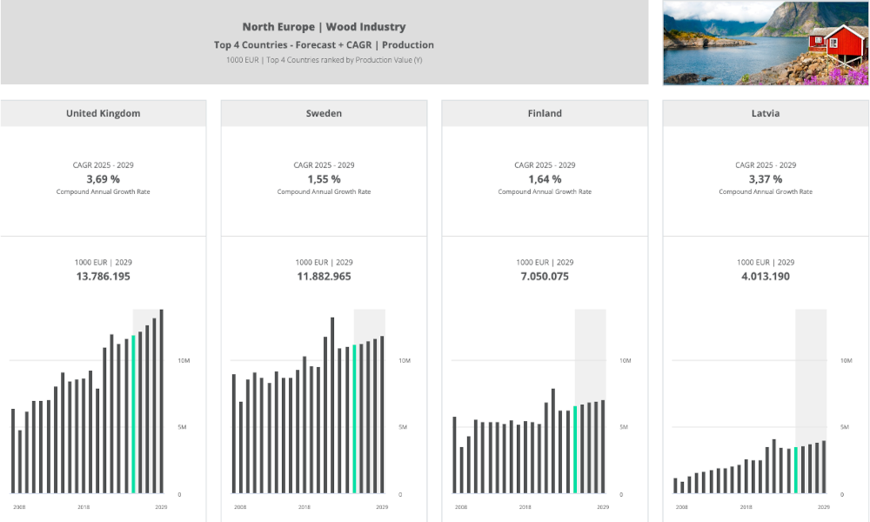This screenshot has height=522, width=870.
Task: Click the fjord landscape photo thumbnail
Action: [x=765, y=43]
